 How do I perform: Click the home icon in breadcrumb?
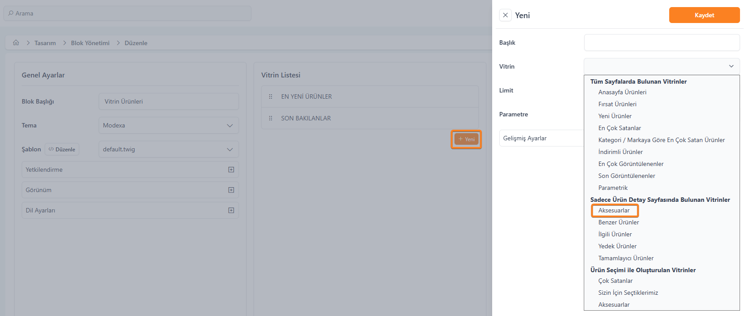pos(16,42)
